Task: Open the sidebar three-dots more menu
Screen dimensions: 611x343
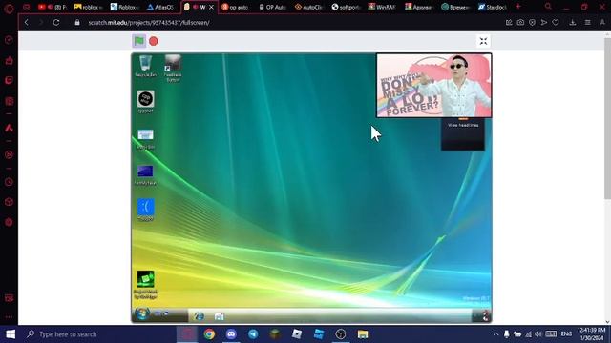Action: pyautogui.click(x=9, y=317)
